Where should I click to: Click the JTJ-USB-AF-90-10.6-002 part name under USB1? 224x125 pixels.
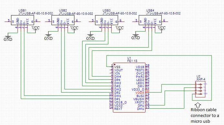coord(36,13)
